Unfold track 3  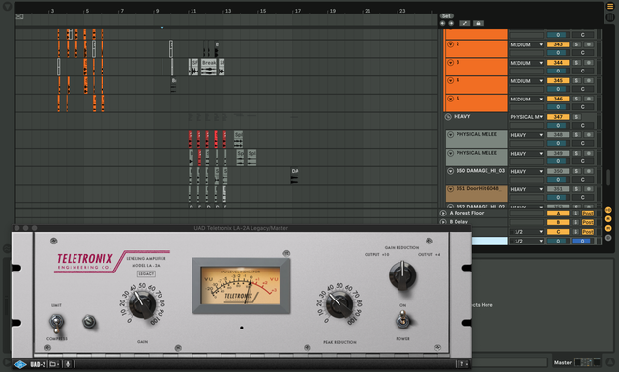(450, 63)
